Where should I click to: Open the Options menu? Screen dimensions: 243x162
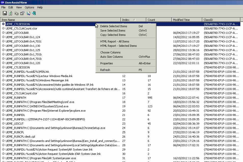pyautogui.click(x=29, y=7)
